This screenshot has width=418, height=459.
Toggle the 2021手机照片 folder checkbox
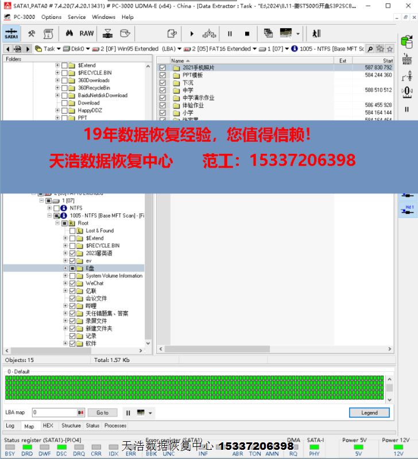coord(162,68)
